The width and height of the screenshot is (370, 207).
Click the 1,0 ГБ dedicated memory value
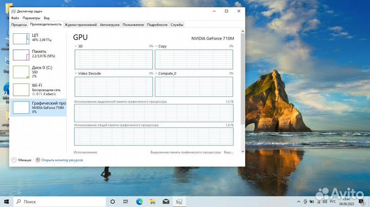coord(230,101)
